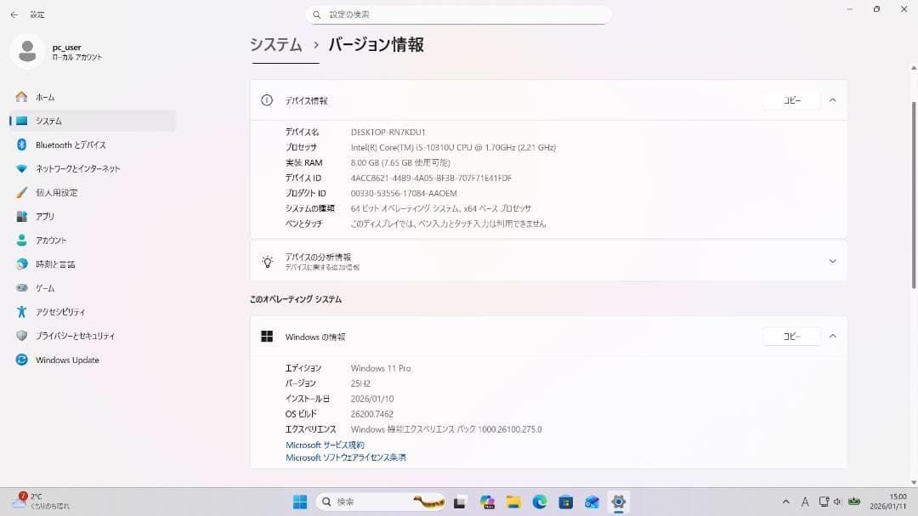Copy device info using コピー button
Image resolution: width=918 pixels, height=516 pixels.
(x=791, y=99)
